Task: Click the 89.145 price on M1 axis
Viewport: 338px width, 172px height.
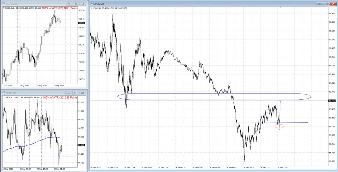Action: point(332,127)
